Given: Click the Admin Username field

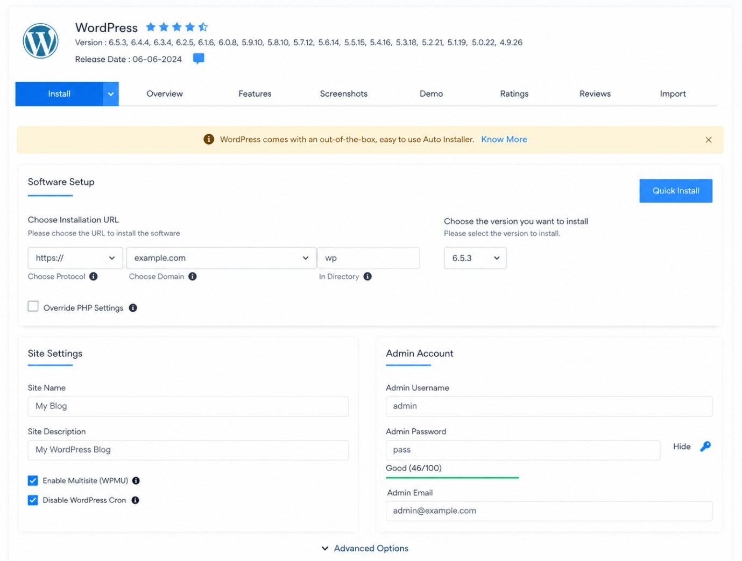Looking at the screenshot, I should [x=549, y=406].
